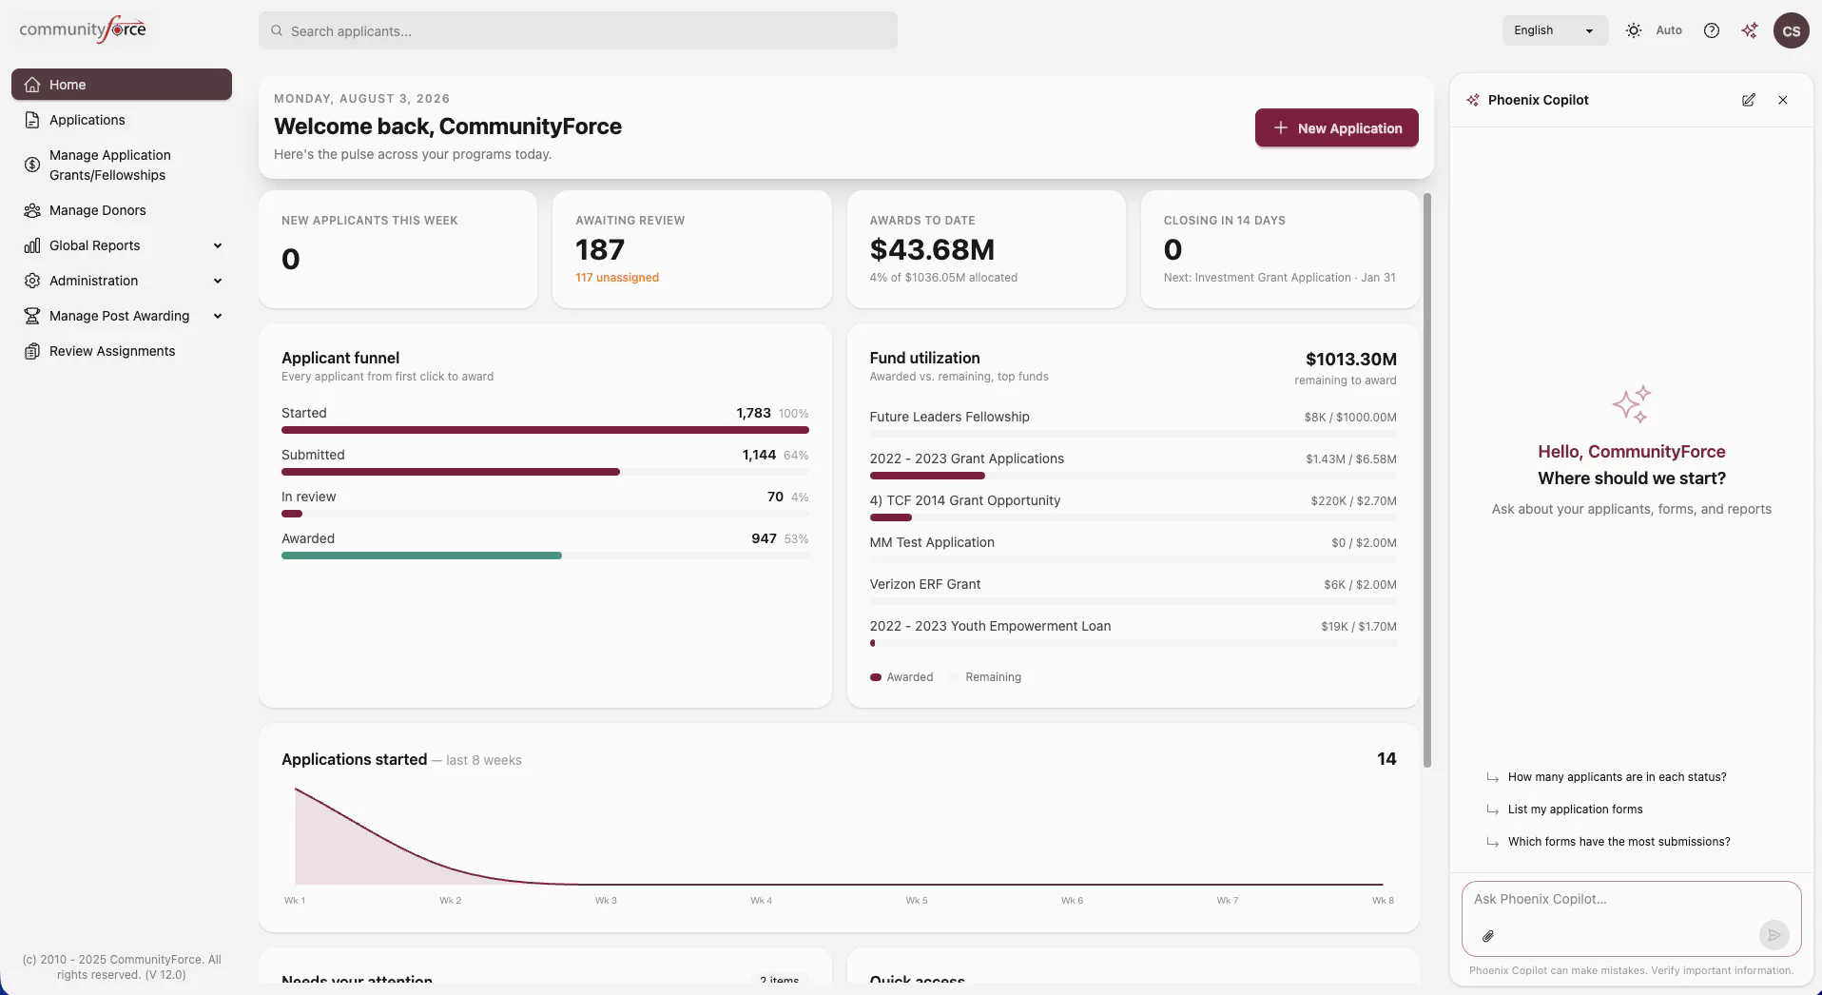Viewport: 1822px width, 995px height.
Task: Open the CS user avatar menu
Action: pos(1792,30)
